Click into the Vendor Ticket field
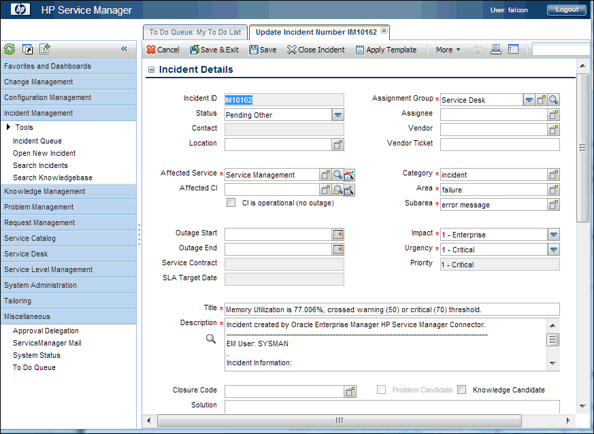Image resolution: width=594 pixels, height=434 pixels. 499,145
